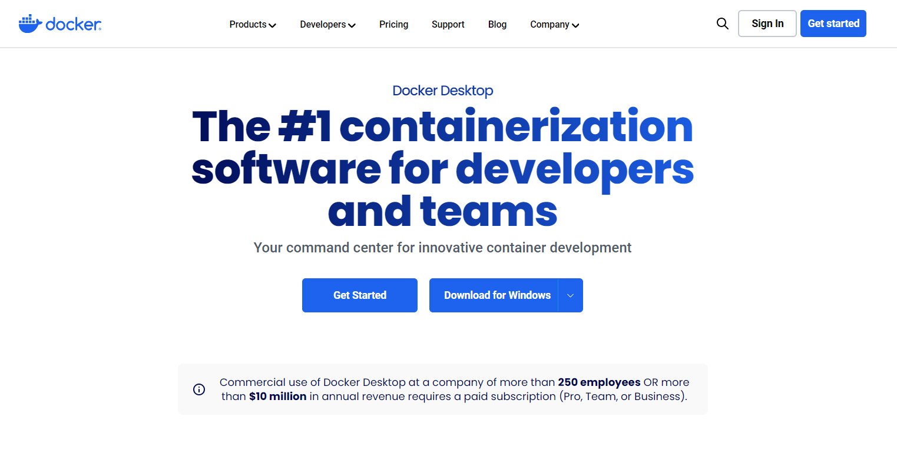This screenshot has height=473, width=897.
Task: Click the Sign In button
Action: [x=767, y=24]
